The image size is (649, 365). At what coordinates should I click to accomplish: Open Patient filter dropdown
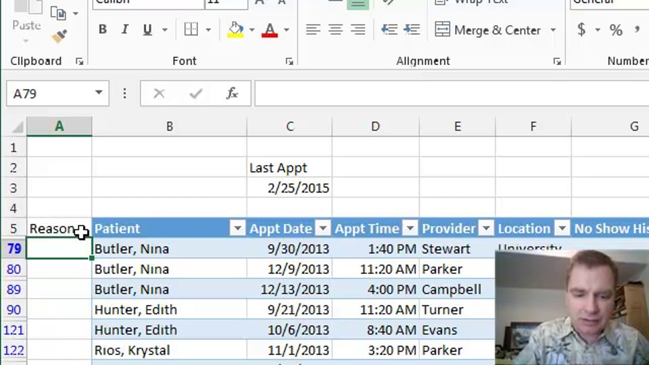(x=237, y=228)
